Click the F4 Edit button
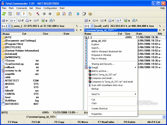This screenshot has width=167, height=125. pyautogui.click(x=36, y=122)
